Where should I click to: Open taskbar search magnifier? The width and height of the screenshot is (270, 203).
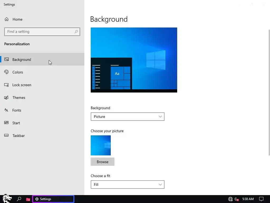click(x=19, y=199)
